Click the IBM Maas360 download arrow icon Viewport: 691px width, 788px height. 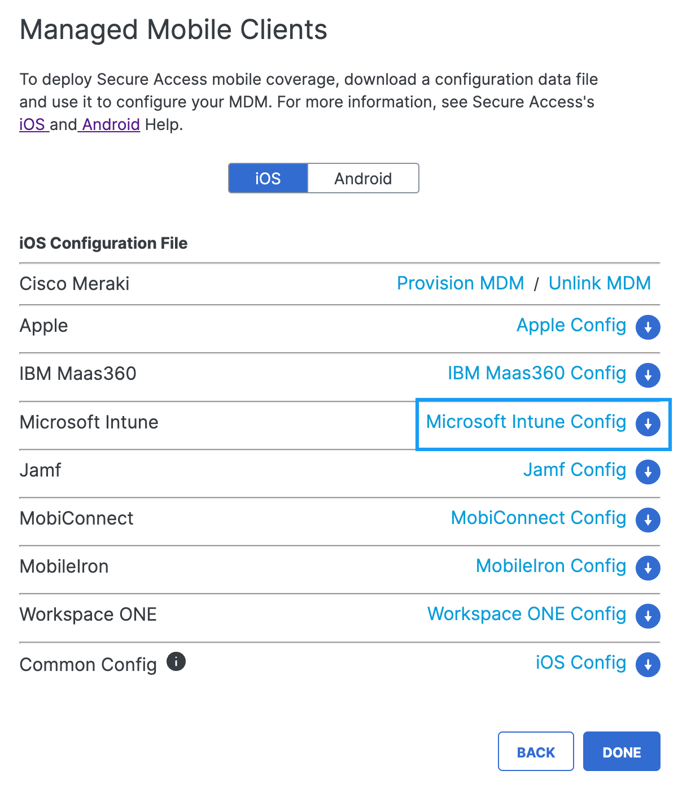648,375
